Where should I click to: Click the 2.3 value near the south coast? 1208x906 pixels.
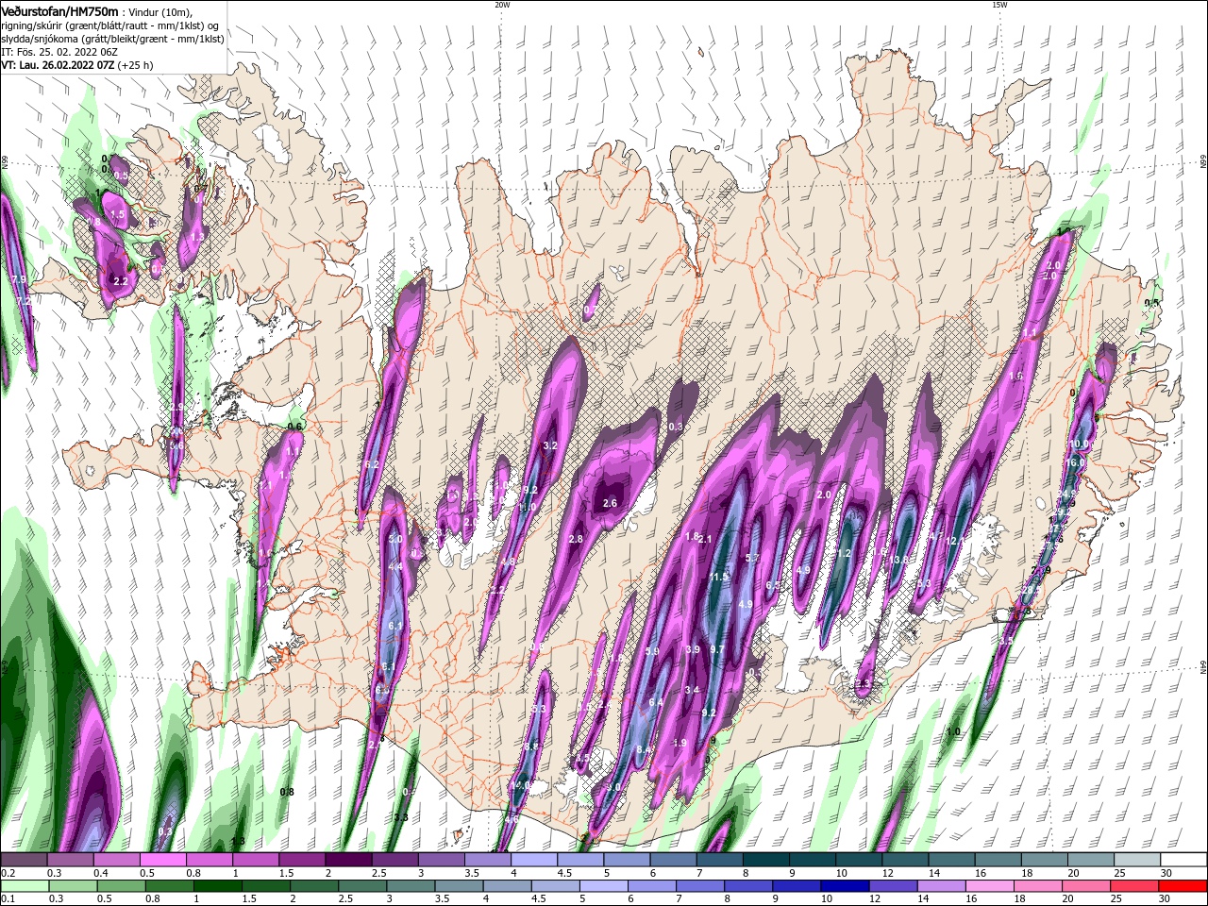pos(863,683)
